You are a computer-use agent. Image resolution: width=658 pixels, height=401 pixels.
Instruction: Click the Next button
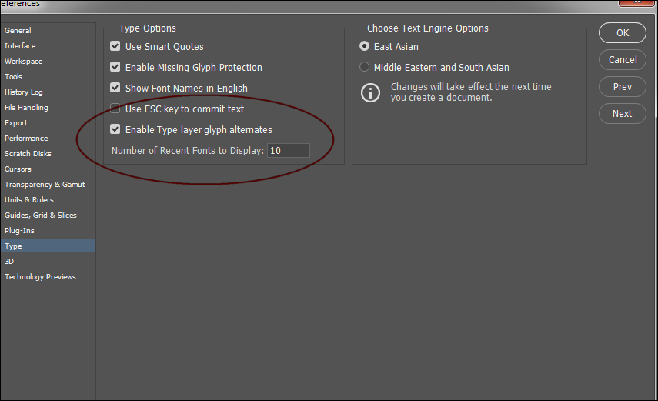pos(623,114)
